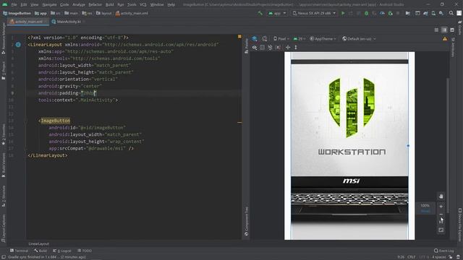Click the Zoom to Fit Screen icon
The width and height of the screenshot is (463, 260).
(441, 230)
